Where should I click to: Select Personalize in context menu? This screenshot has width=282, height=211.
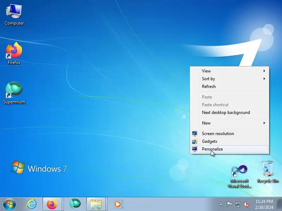[229, 149]
